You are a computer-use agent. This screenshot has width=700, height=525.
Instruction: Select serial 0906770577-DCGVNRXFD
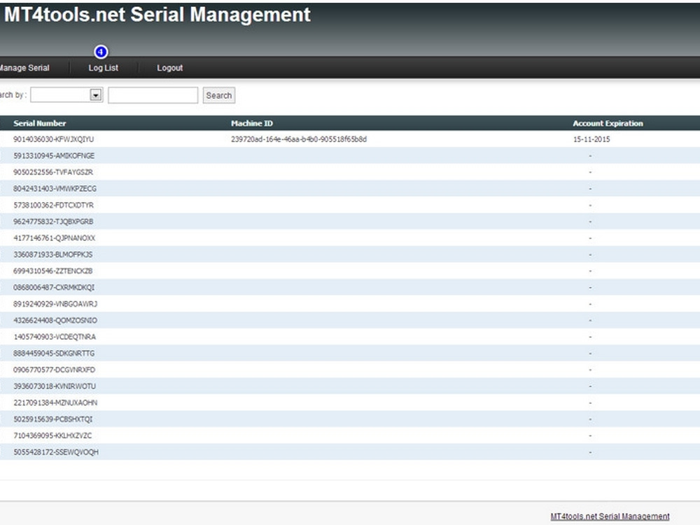click(54, 370)
